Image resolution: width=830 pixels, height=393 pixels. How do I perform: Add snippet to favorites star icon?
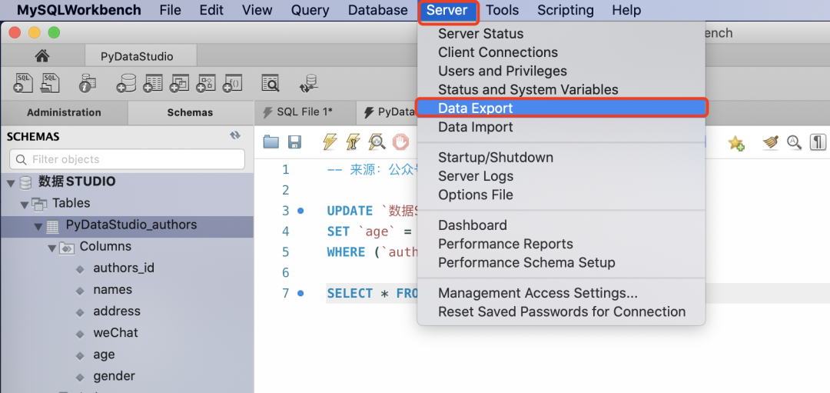(735, 142)
